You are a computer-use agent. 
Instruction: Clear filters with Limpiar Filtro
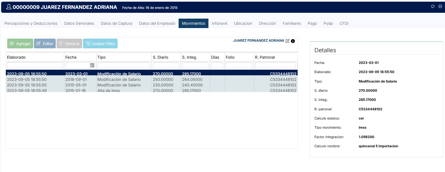[x=100, y=44]
